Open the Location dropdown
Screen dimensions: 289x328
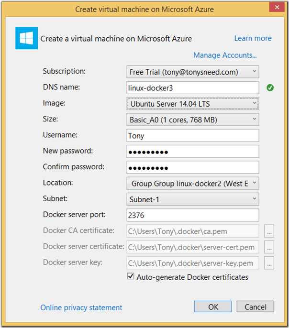pyautogui.click(x=193, y=183)
